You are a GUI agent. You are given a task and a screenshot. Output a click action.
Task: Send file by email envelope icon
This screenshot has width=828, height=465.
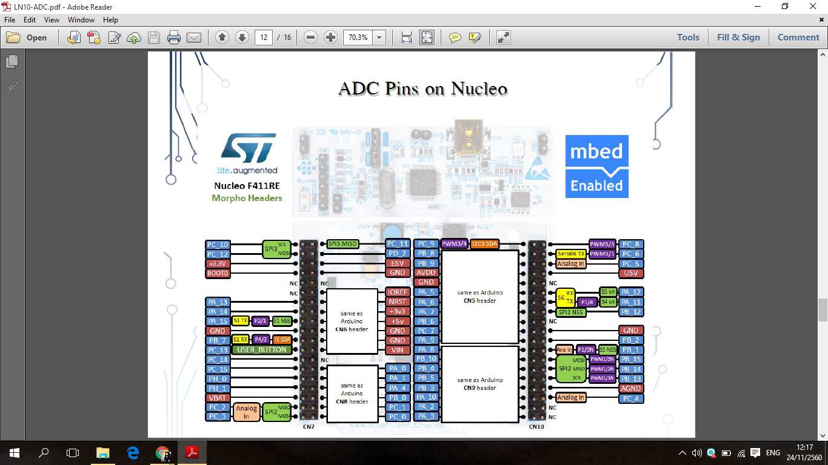pyautogui.click(x=194, y=38)
